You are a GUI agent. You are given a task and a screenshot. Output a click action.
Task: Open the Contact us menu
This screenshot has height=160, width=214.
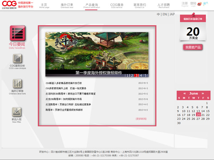point(139,6)
